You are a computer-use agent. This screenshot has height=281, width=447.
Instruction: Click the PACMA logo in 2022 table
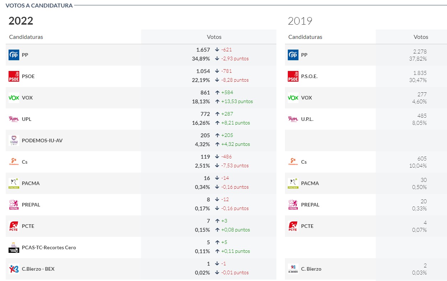pyautogui.click(x=14, y=183)
